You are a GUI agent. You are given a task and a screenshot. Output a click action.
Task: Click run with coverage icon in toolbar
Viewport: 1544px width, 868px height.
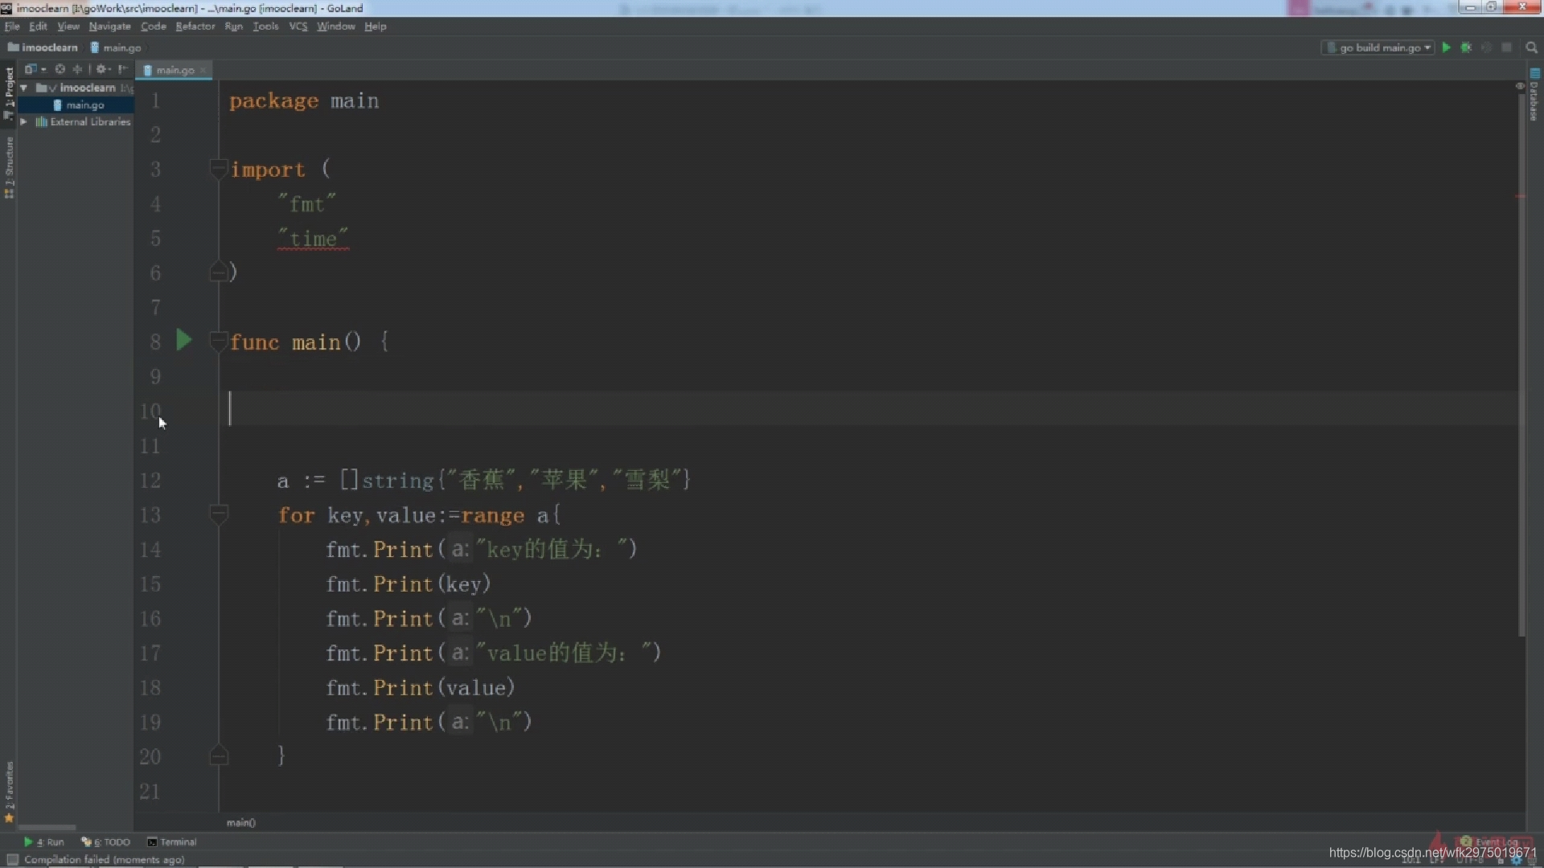coord(1486,47)
